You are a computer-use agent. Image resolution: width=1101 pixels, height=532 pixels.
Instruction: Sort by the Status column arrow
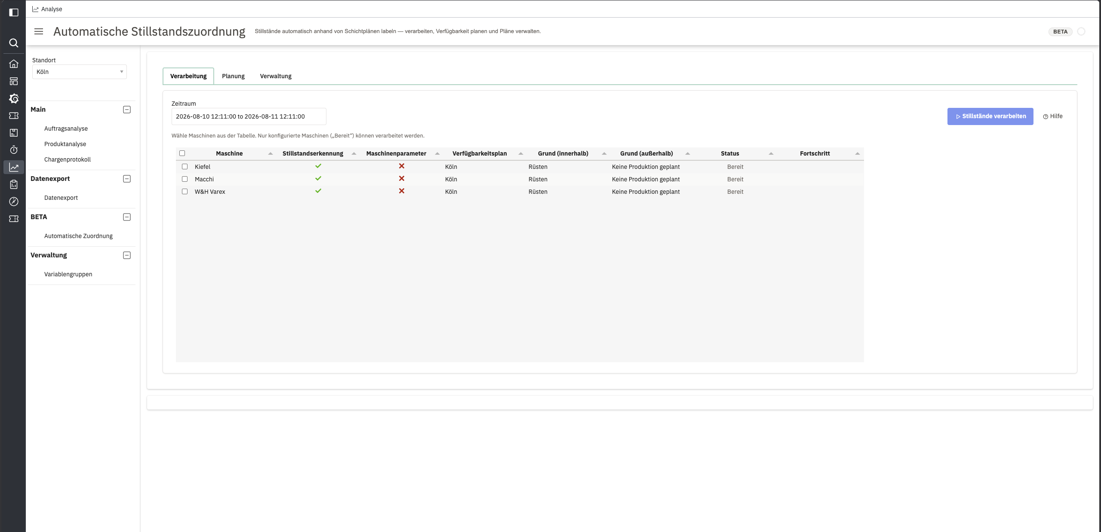[x=771, y=153]
